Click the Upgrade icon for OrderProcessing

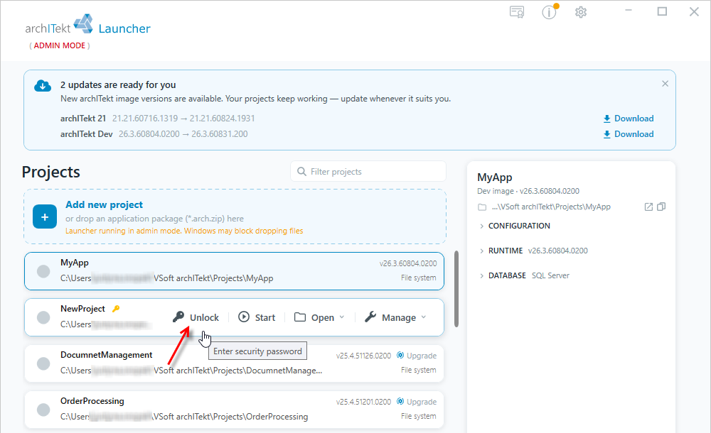click(x=400, y=402)
